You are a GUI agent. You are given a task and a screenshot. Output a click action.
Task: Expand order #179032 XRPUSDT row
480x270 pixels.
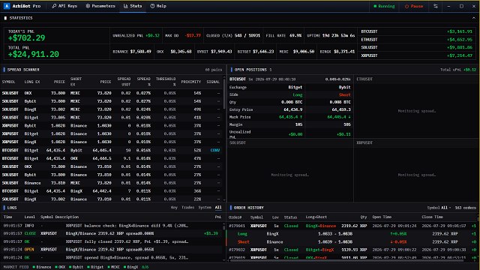[352, 250]
